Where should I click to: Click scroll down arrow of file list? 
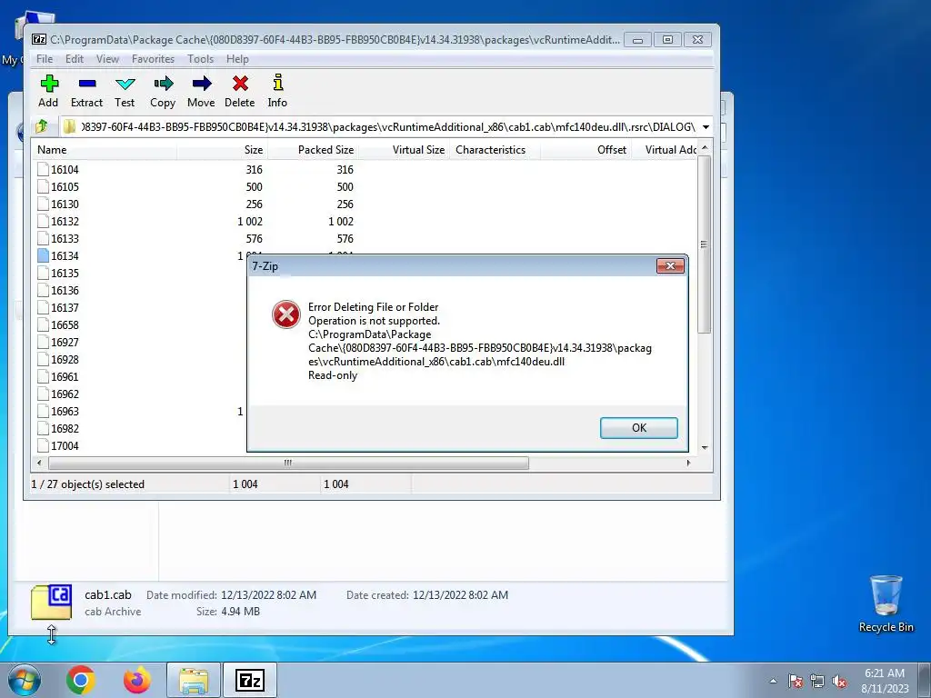[x=705, y=447]
